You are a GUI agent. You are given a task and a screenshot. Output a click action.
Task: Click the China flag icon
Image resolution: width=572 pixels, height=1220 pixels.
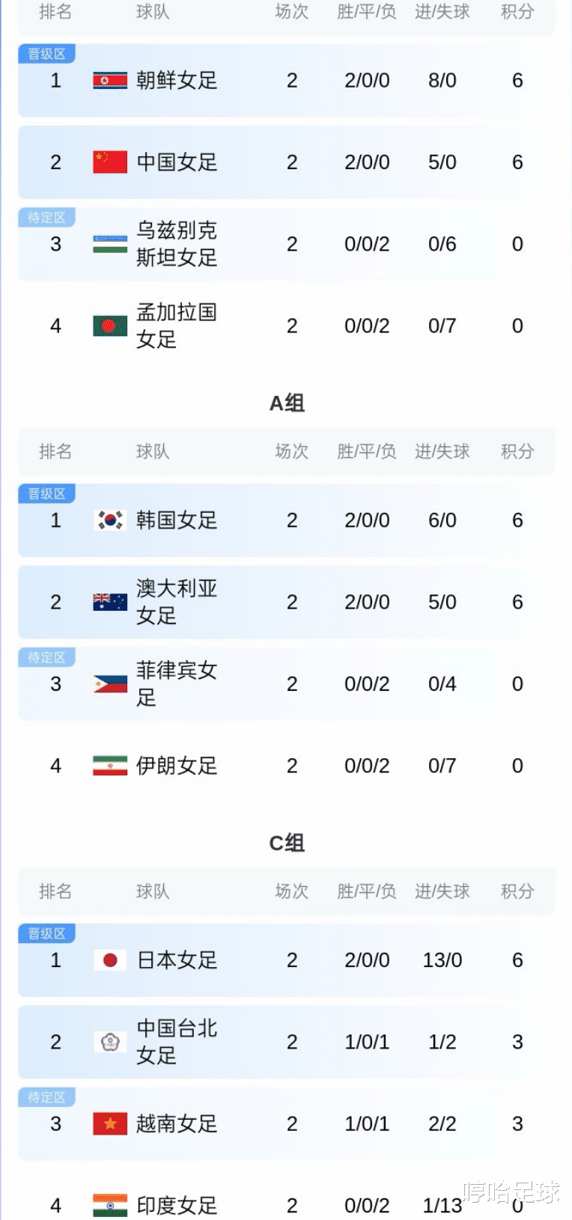(110, 162)
